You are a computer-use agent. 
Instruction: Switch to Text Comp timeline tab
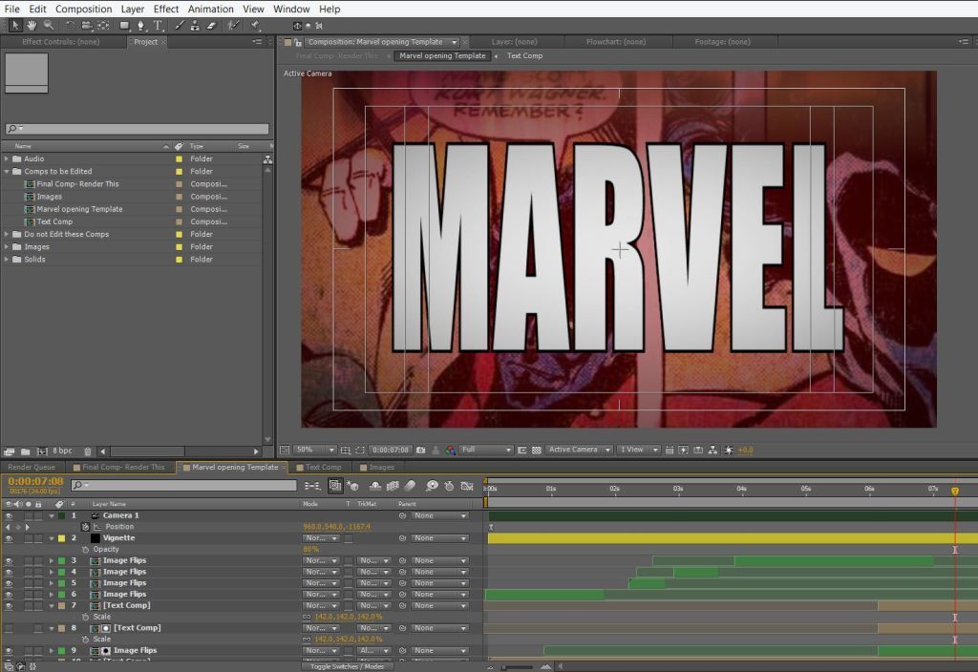point(319,468)
